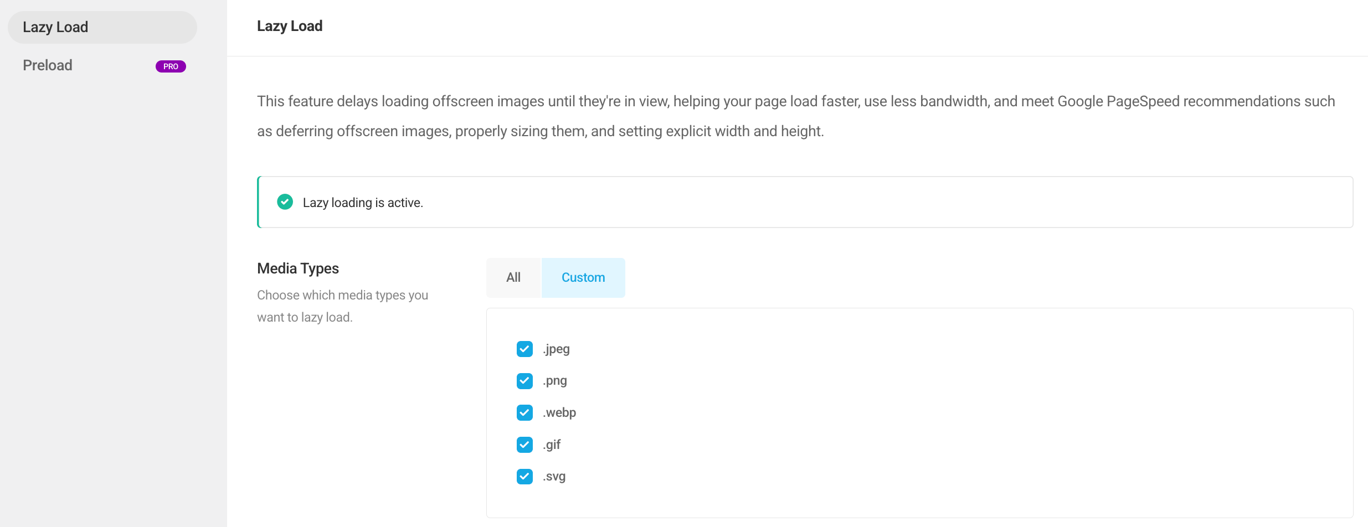1368x527 pixels.
Task: Click the green checkmark status icon
Action: (285, 202)
